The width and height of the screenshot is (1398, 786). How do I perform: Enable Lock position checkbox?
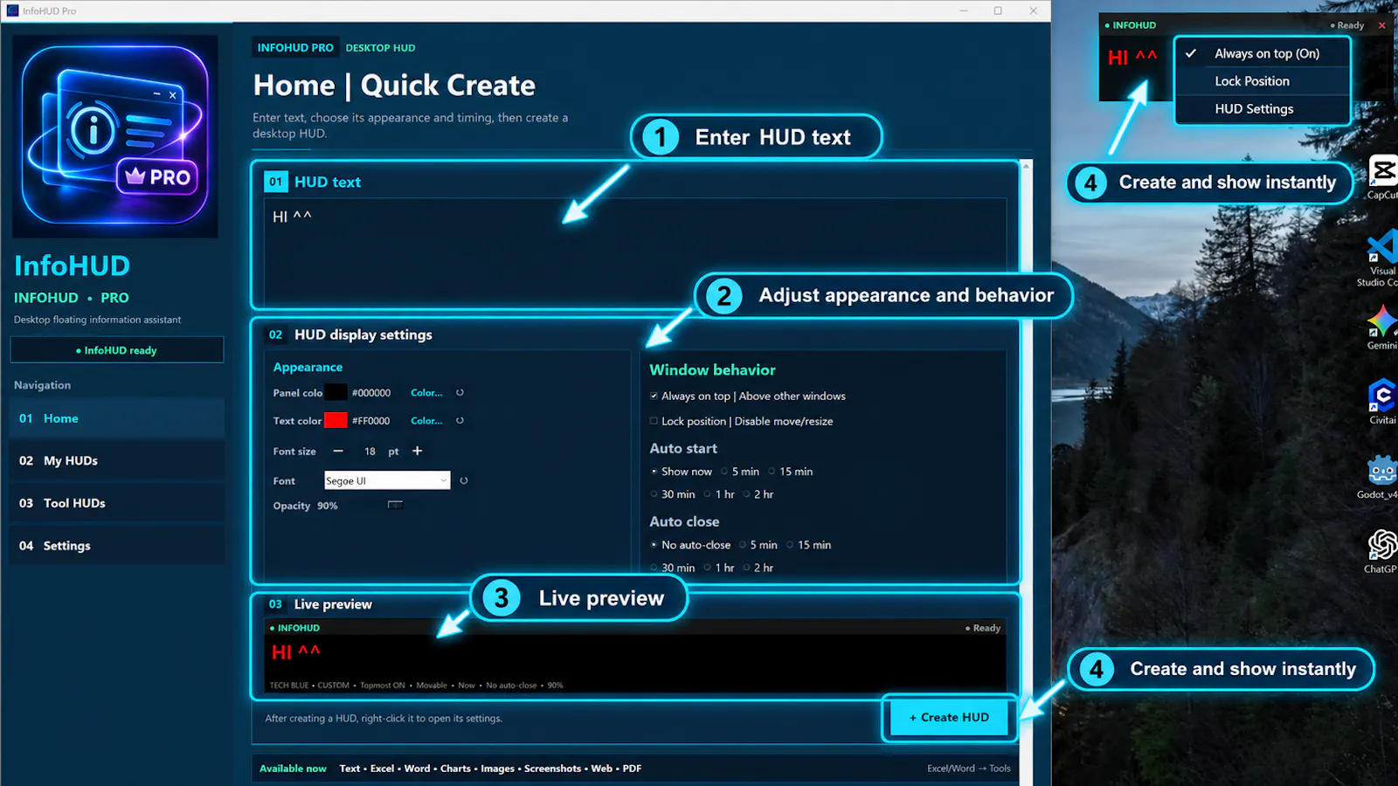pos(654,421)
